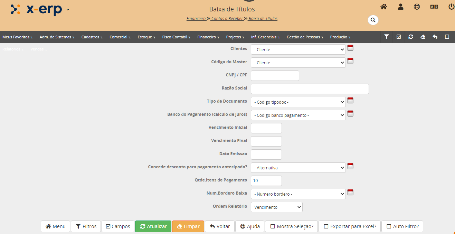Enable the Mostra Seleção checkbox
The width and height of the screenshot is (455, 234).
273,226
